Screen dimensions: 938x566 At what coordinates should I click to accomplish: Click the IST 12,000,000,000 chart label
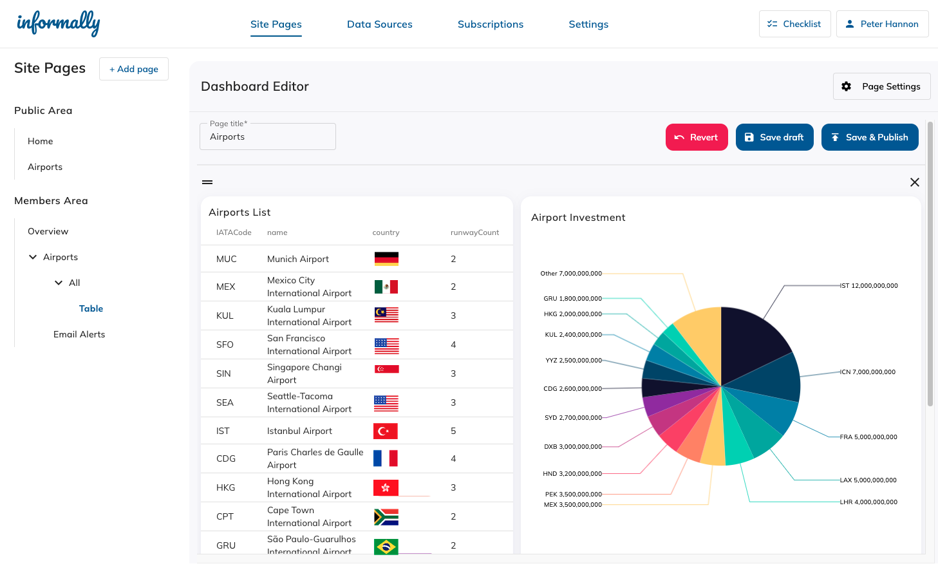tap(869, 285)
